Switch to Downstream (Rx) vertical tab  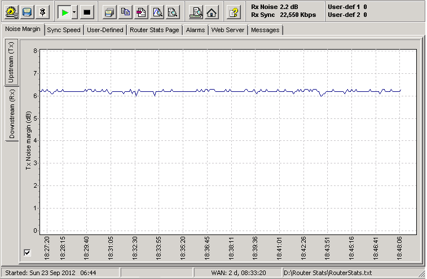click(12, 114)
